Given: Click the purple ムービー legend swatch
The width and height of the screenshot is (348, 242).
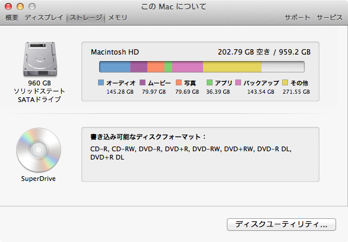Looking at the screenshot, I should point(143,82).
